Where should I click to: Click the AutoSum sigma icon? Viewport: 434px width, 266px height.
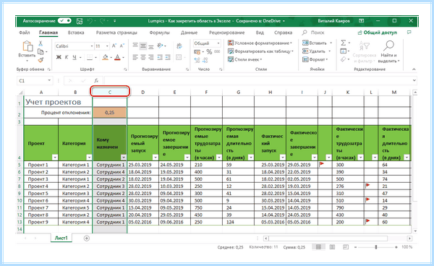click(x=343, y=43)
